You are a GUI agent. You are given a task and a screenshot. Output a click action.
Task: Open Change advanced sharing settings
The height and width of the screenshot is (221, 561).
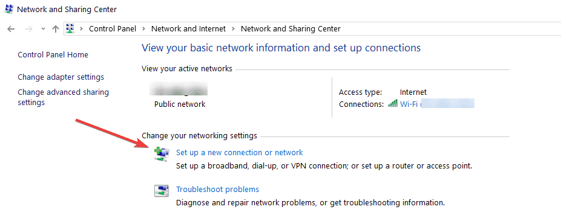point(64,97)
